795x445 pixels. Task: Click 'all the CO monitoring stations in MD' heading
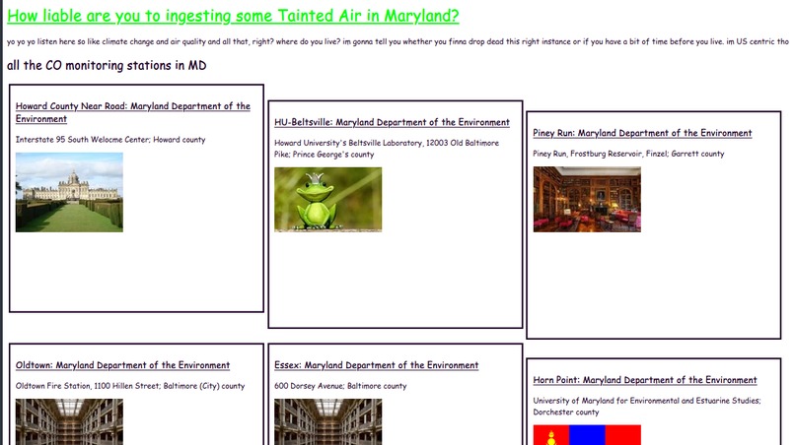(x=107, y=65)
